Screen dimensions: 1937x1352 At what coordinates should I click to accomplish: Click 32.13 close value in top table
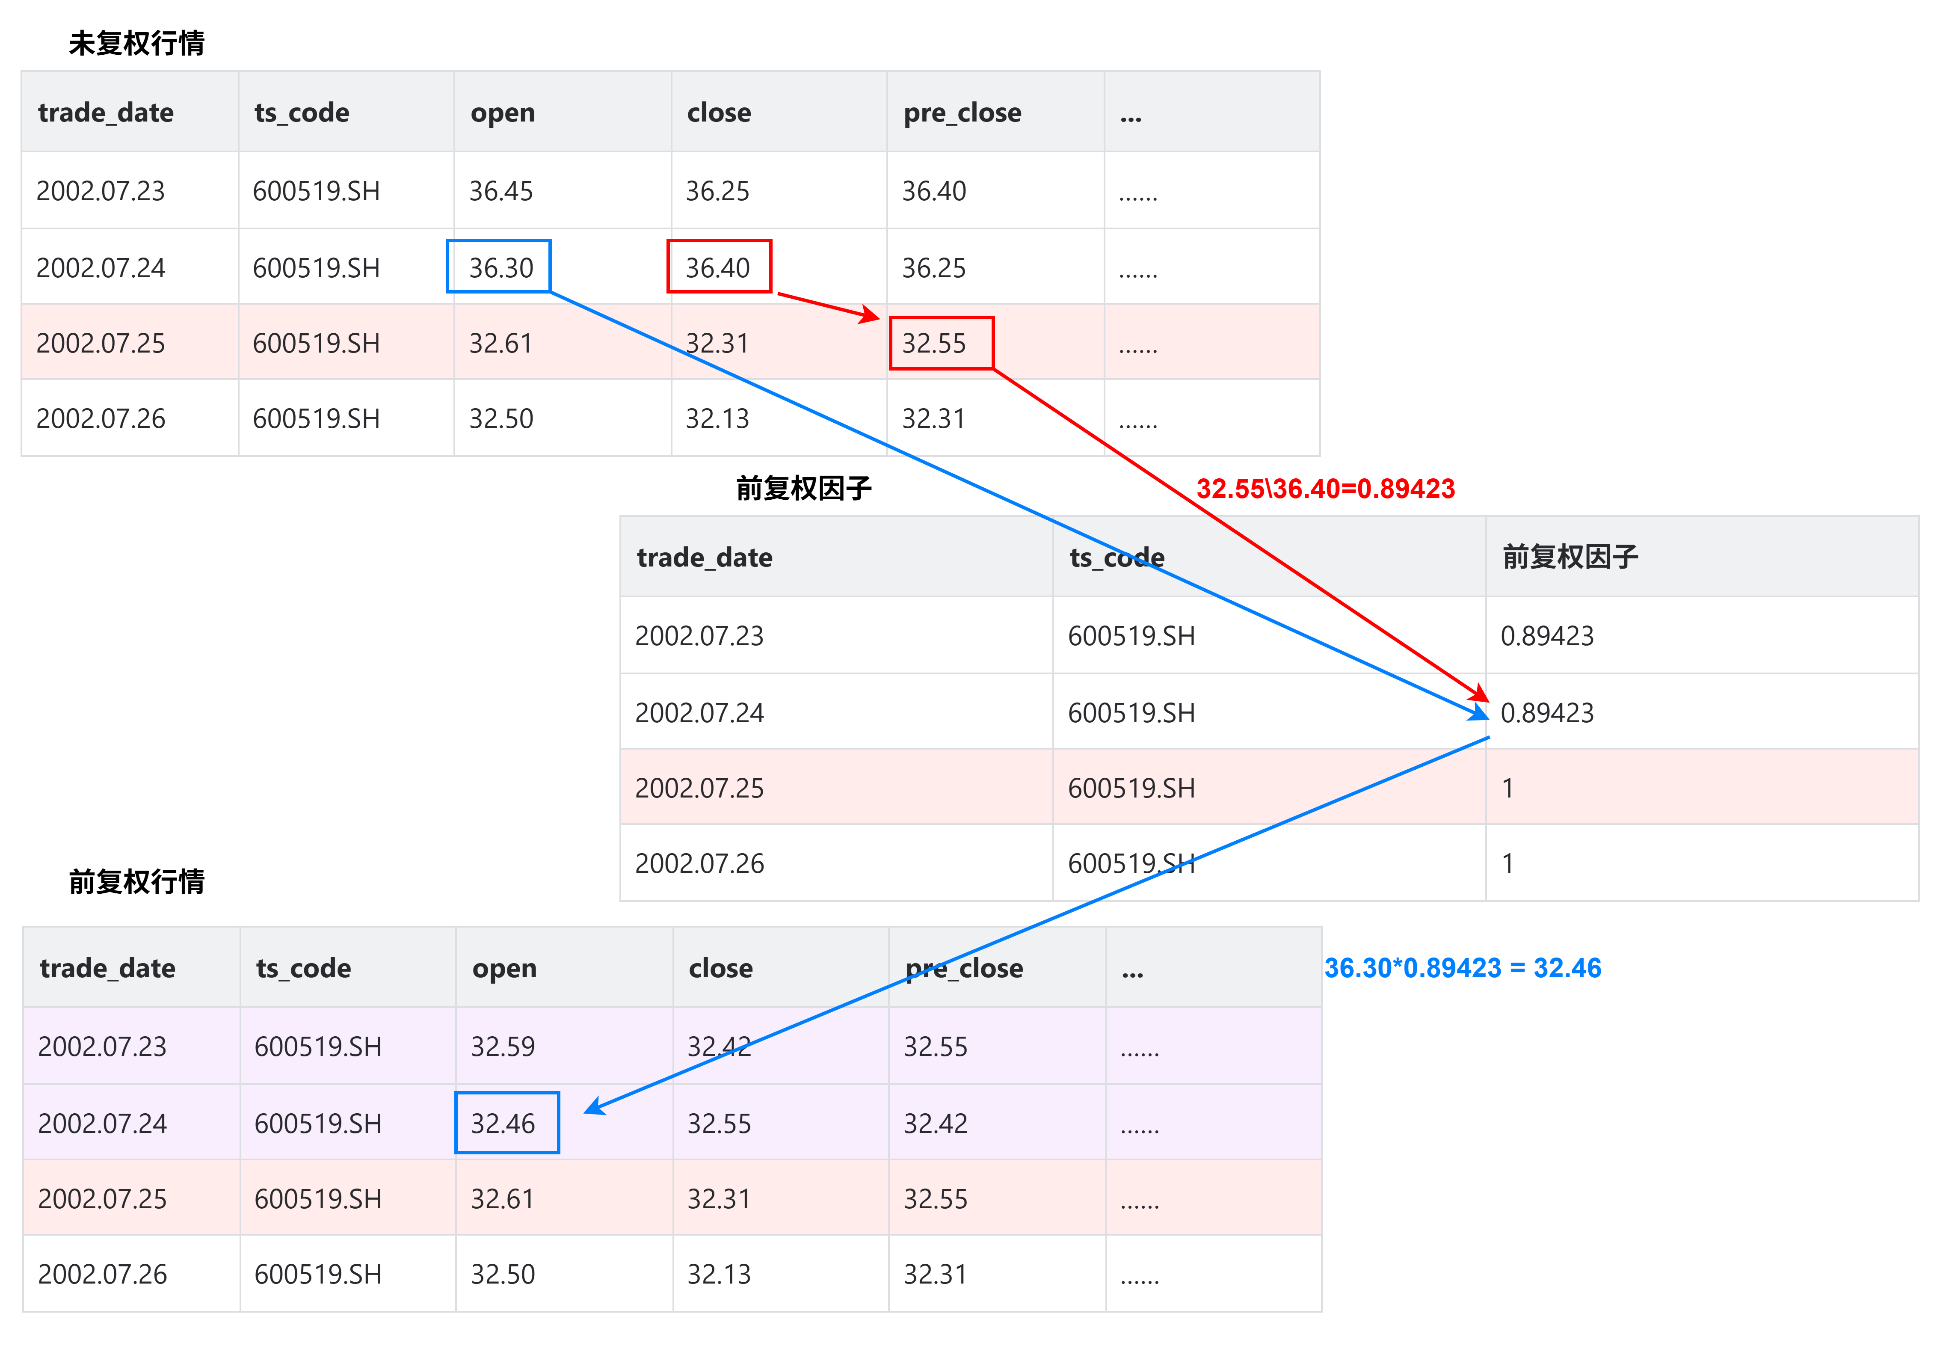(x=717, y=418)
